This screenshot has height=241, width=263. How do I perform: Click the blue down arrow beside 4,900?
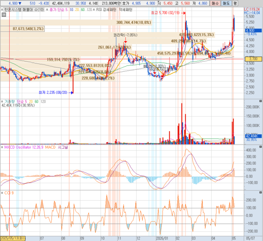point(20,3)
